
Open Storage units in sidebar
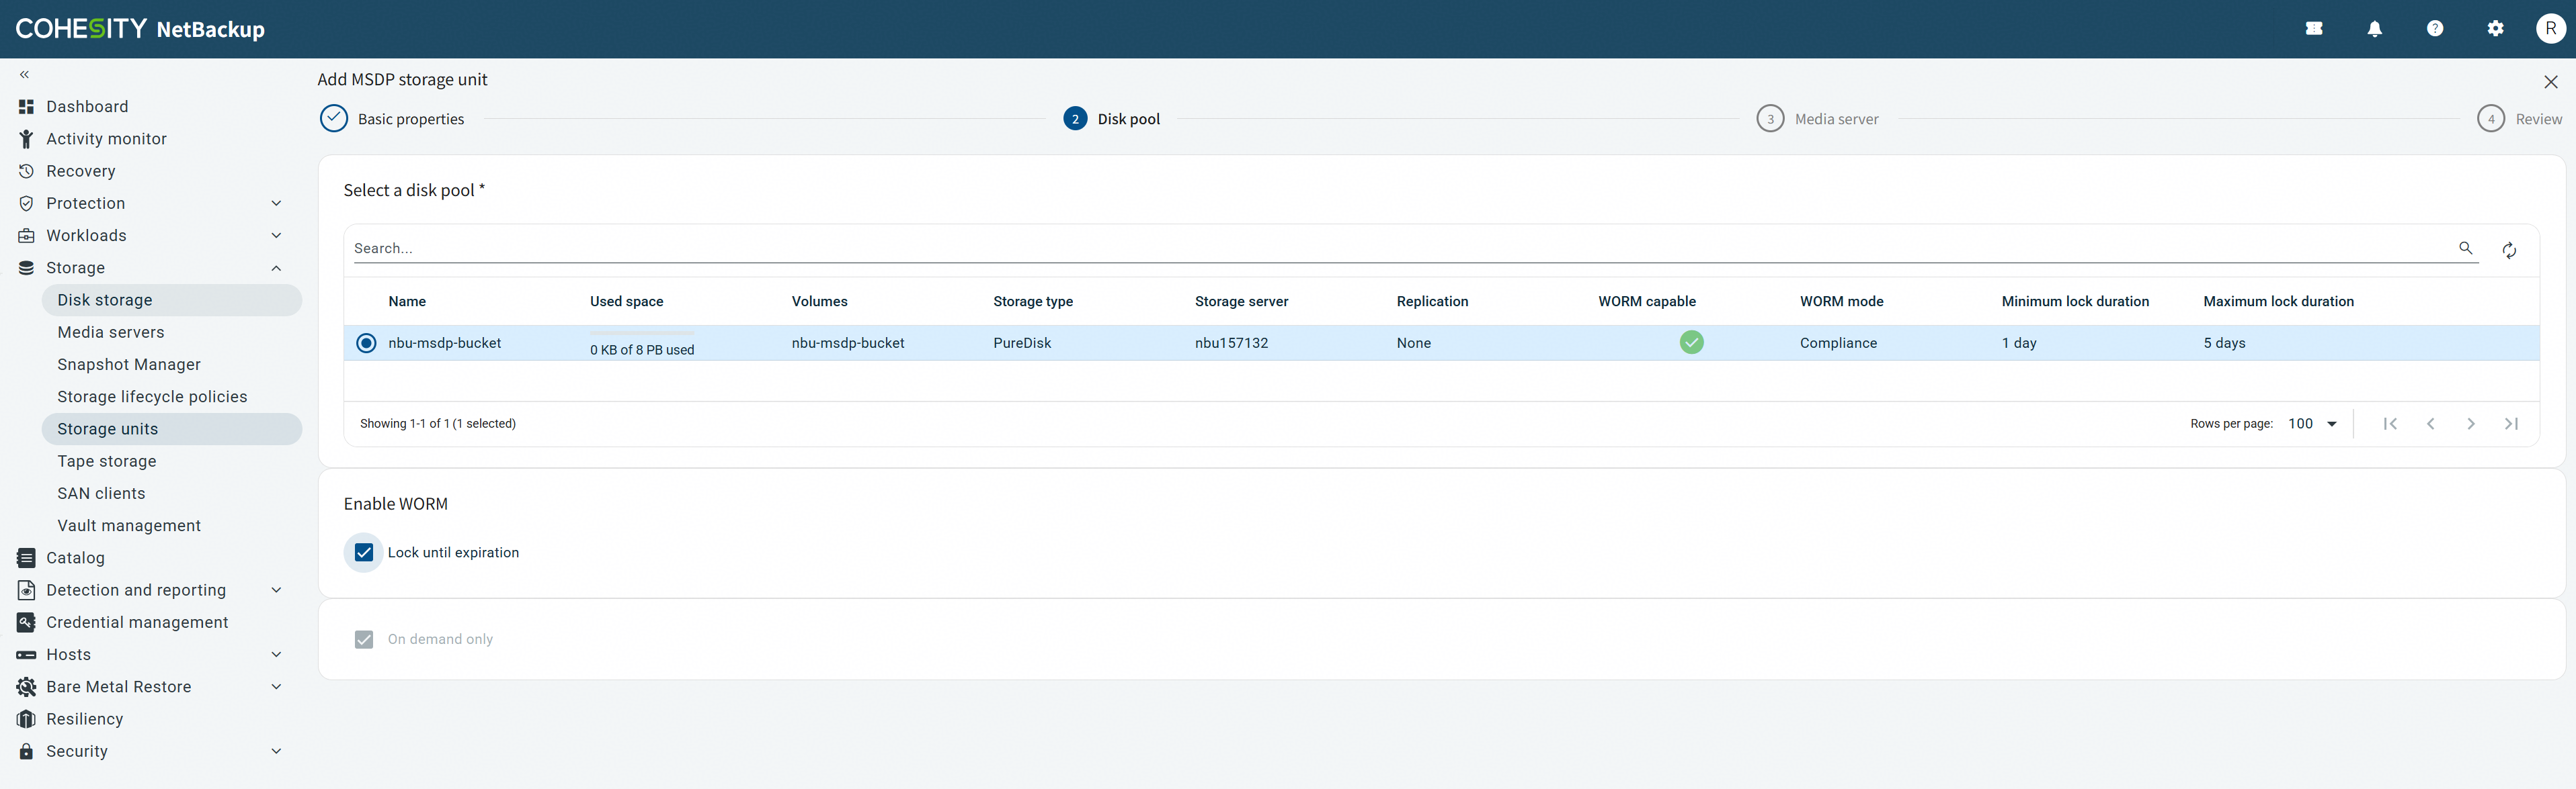pyautogui.click(x=171, y=428)
